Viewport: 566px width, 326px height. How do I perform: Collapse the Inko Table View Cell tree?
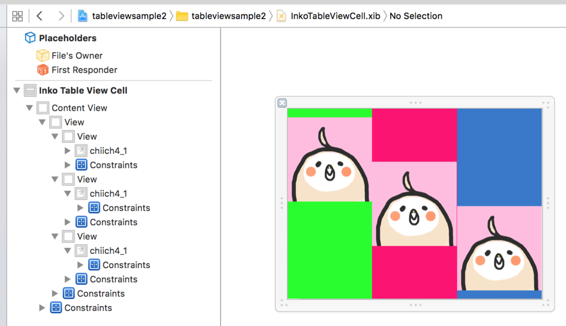pos(17,90)
